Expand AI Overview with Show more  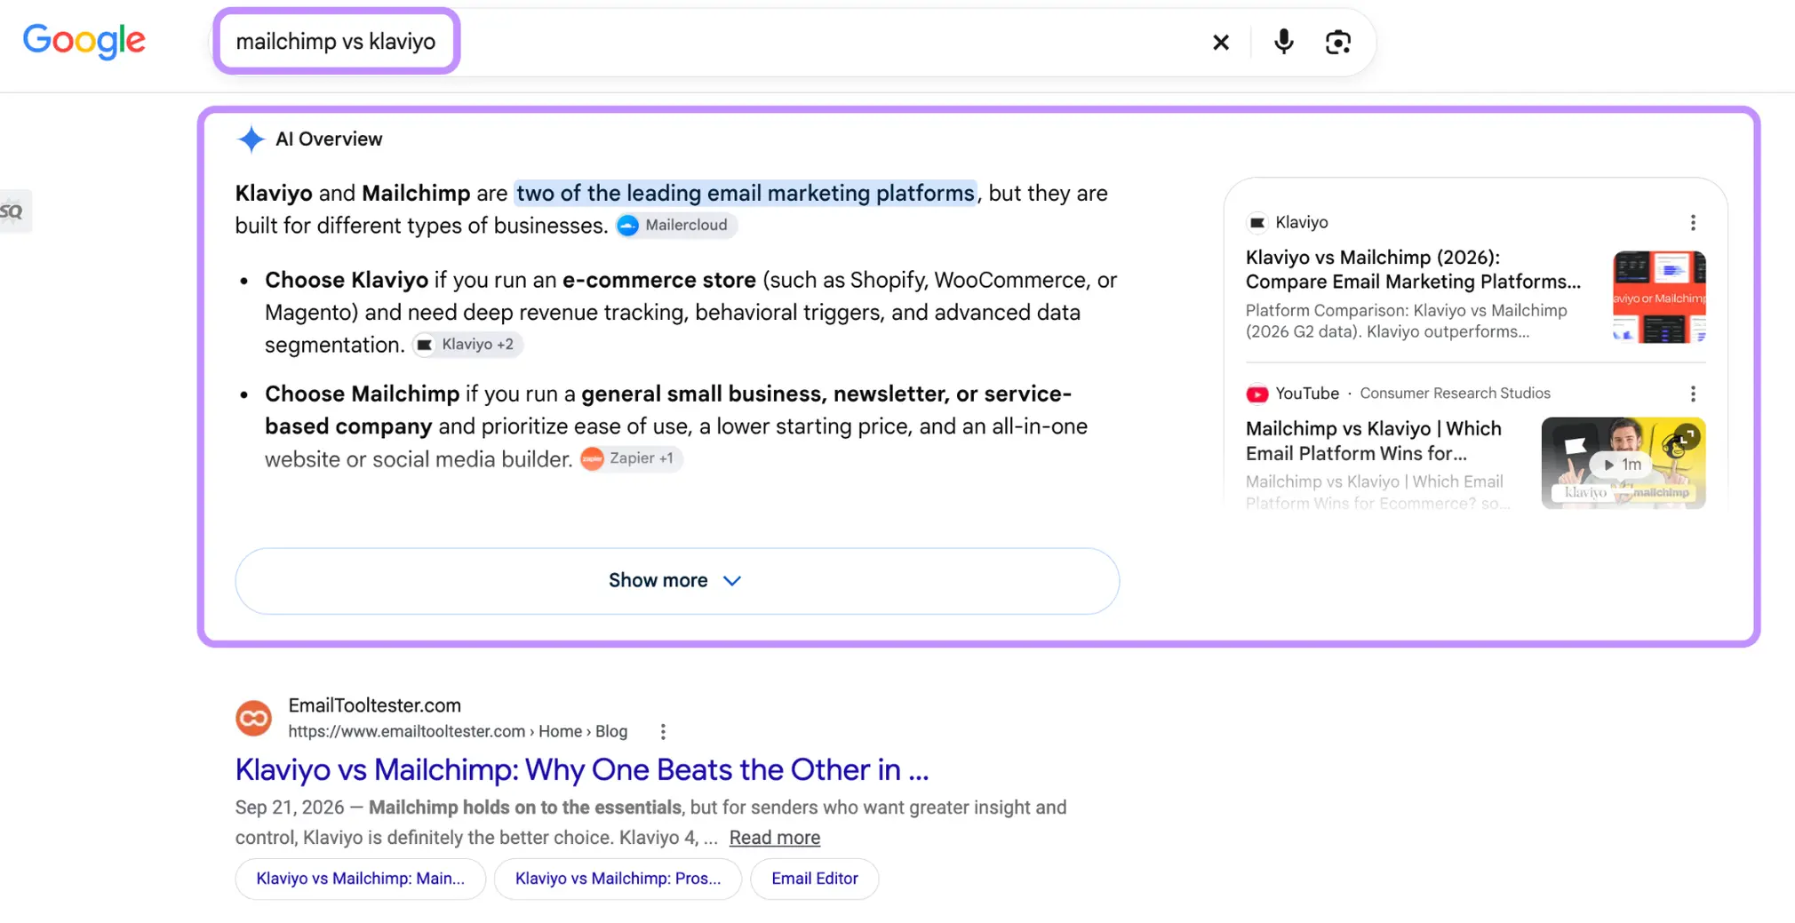point(677,581)
